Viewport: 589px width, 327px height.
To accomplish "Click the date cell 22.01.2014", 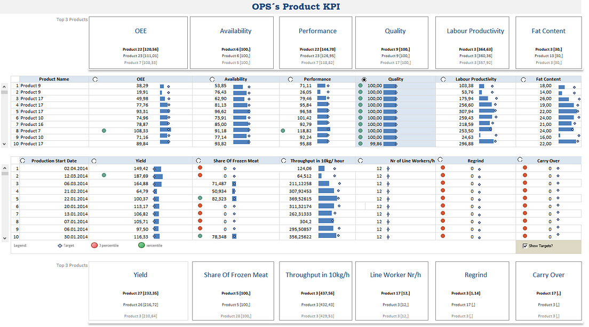I will click(x=76, y=199).
